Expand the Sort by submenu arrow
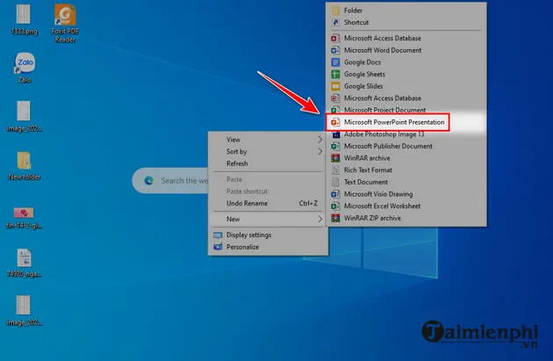The height and width of the screenshot is (361, 553). pyautogui.click(x=320, y=152)
